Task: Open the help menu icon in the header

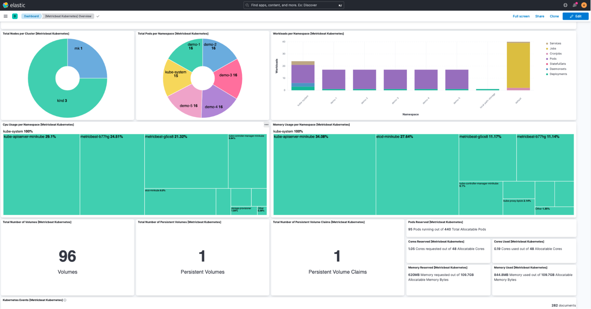Action: pyautogui.click(x=565, y=5)
